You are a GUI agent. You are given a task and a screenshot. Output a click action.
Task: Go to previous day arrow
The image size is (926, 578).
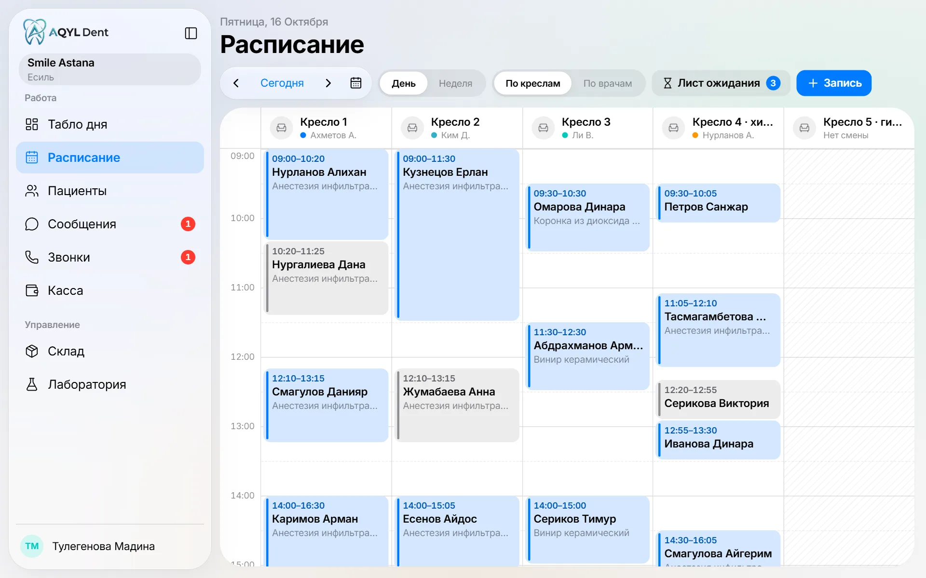(236, 83)
